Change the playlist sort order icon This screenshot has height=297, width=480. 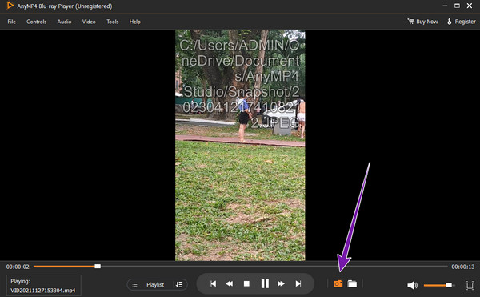[179, 285]
